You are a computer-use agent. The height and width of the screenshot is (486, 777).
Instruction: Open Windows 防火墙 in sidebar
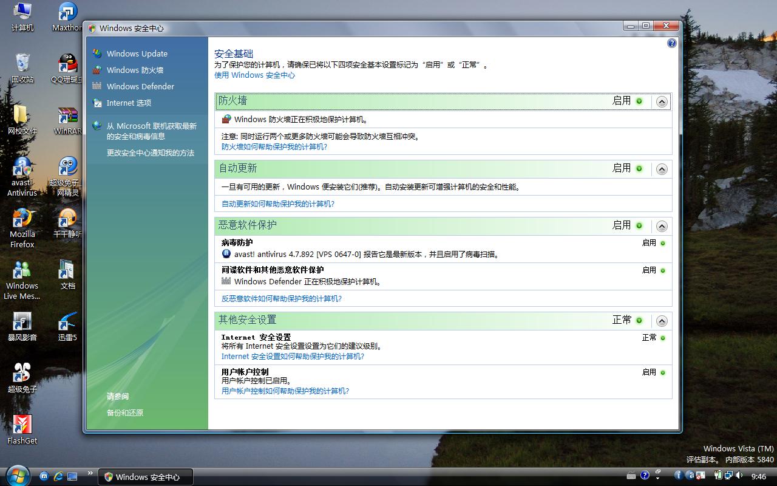pos(135,70)
